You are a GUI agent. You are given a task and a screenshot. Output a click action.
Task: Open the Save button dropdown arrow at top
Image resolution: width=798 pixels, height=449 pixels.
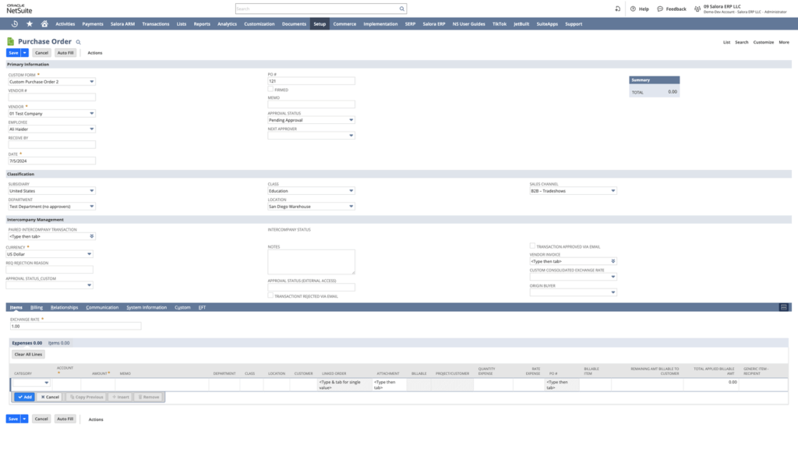pos(25,52)
